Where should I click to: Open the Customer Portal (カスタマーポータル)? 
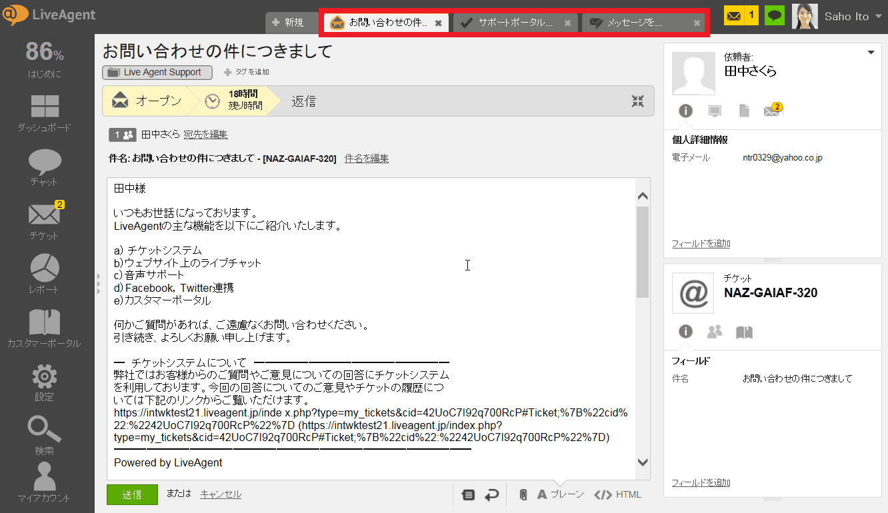[45, 329]
